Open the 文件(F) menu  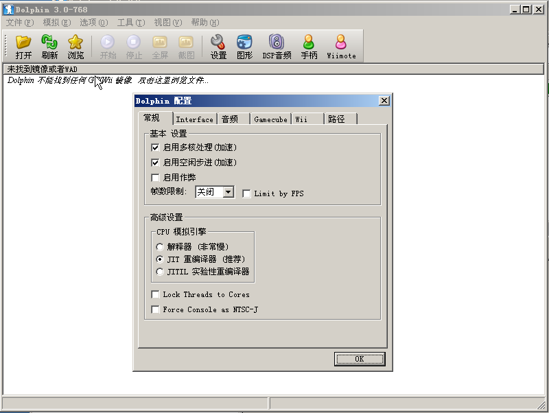click(x=20, y=23)
